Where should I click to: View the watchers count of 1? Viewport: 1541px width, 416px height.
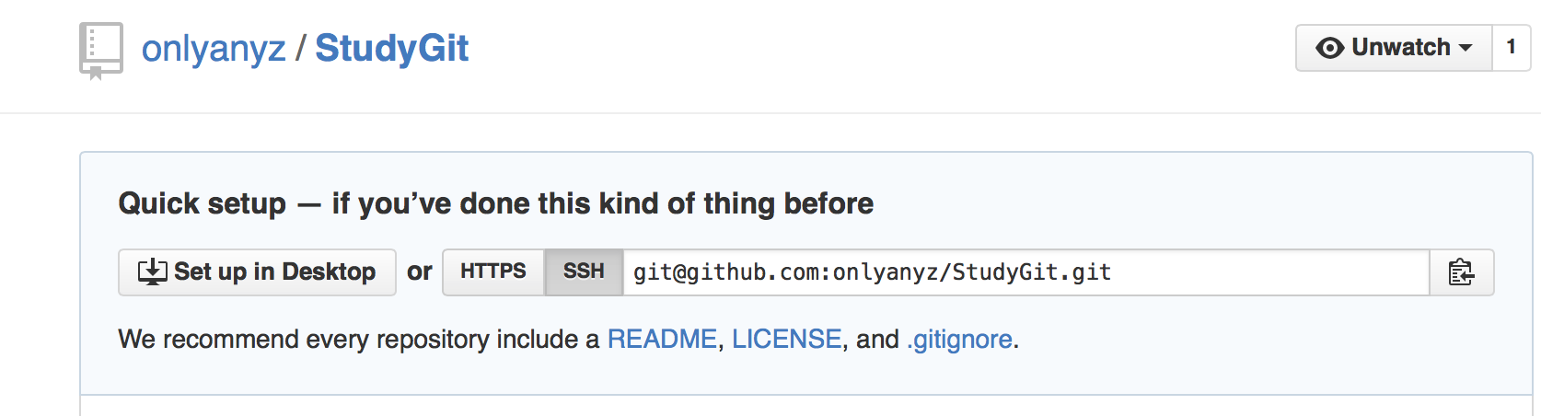[1511, 48]
